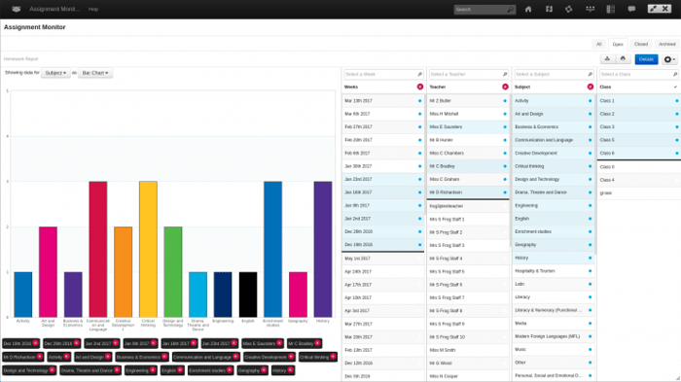
Task: Click the frog logo icon at top left
Action: click(x=17, y=9)
